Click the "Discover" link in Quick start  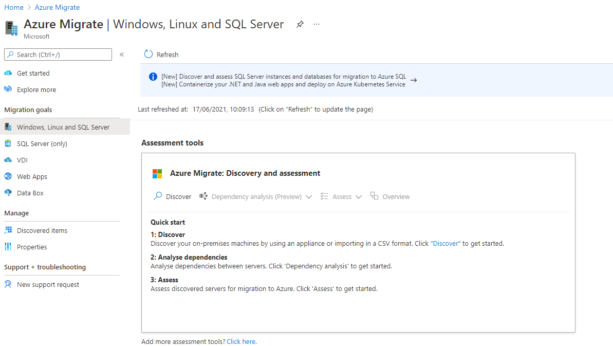click(445, 243)
